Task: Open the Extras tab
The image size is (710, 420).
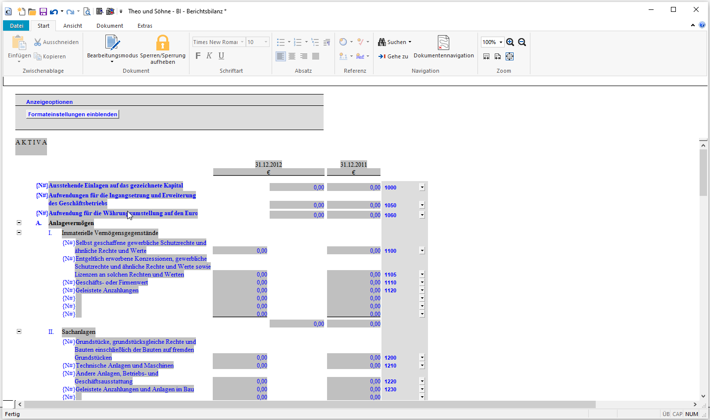Action: [x=145, y=26]
